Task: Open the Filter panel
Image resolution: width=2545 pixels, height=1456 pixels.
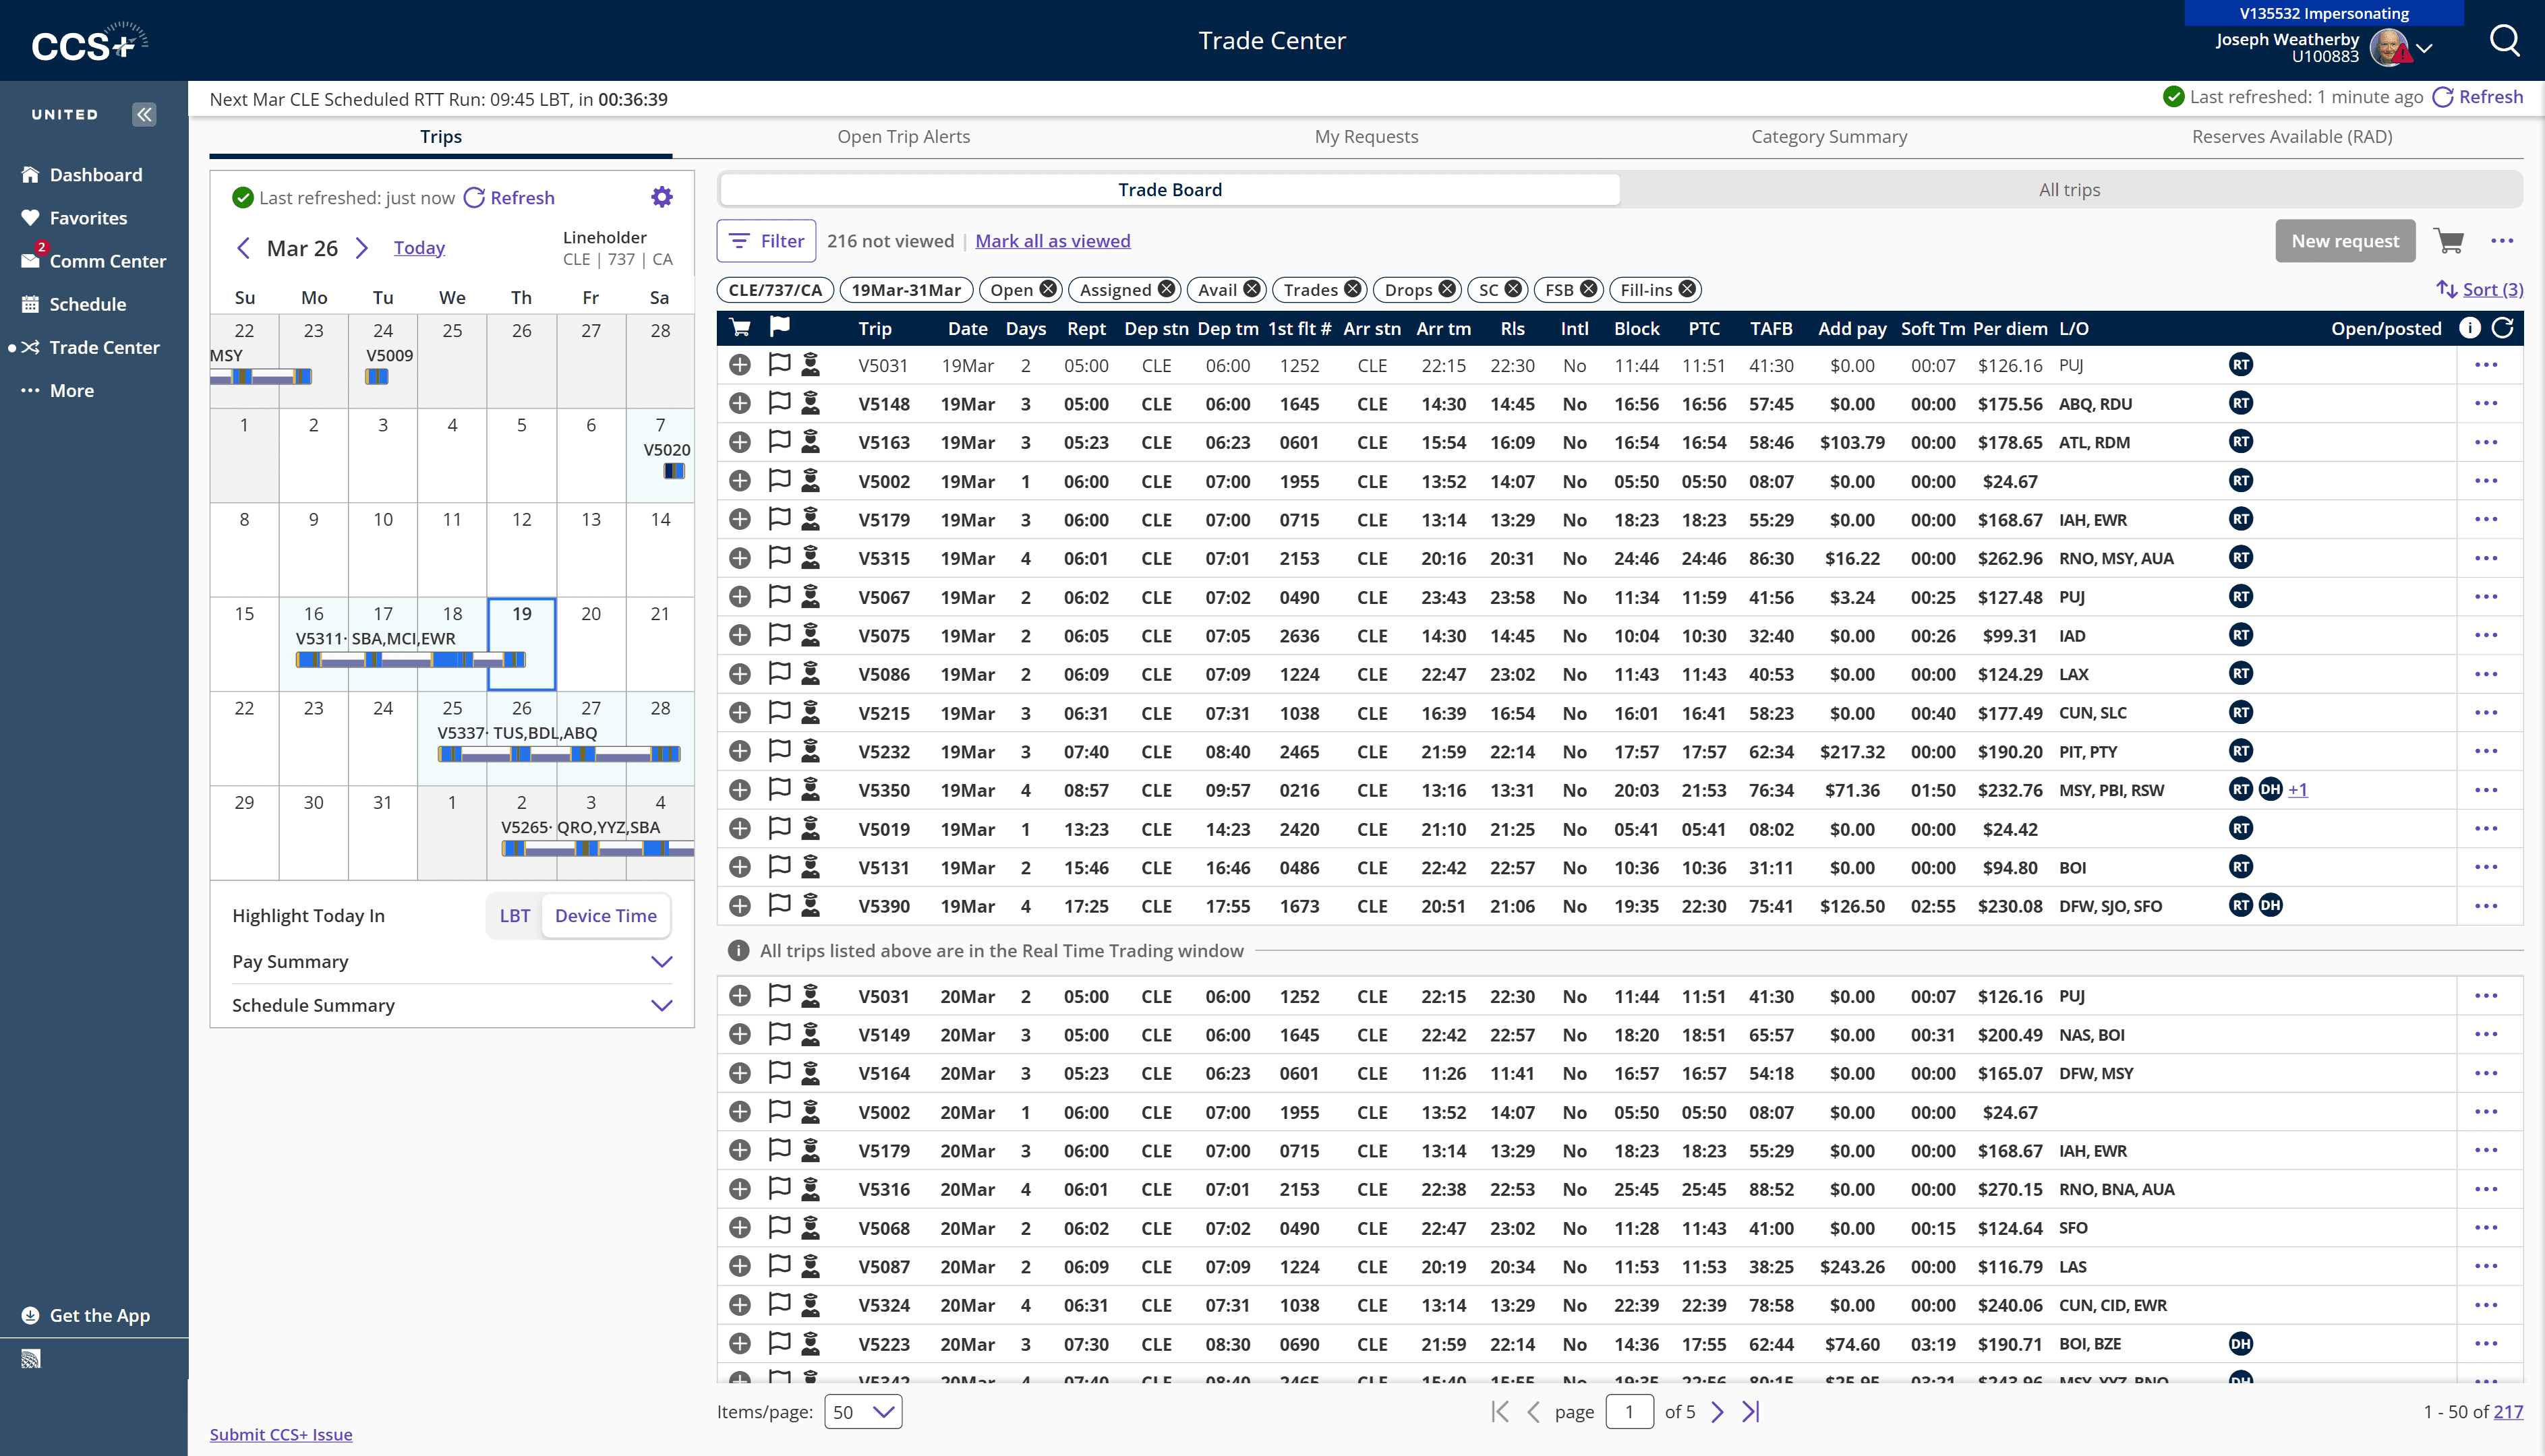Action: pos(765,240)
